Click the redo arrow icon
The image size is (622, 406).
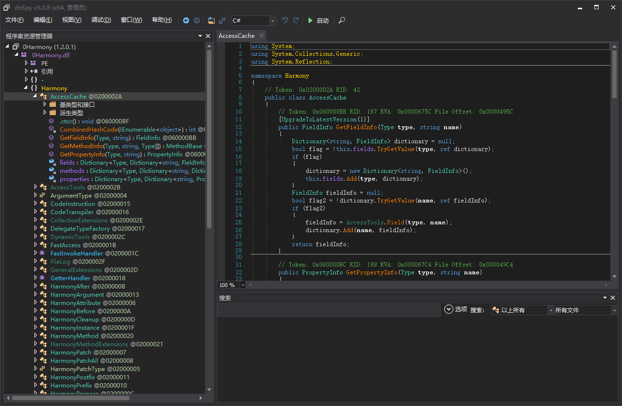[x=296, y=20]
